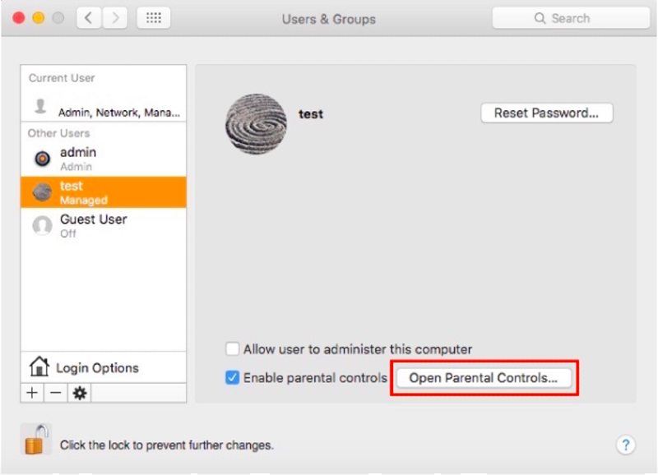Click the Search field
This screenshot has width=658, height=475.
(x=571, y=18)
